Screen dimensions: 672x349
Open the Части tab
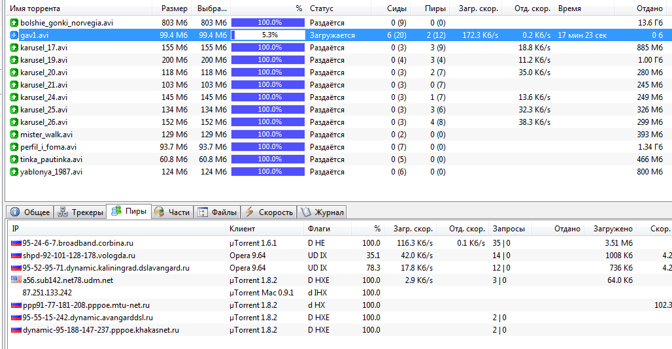pos(173,212)
